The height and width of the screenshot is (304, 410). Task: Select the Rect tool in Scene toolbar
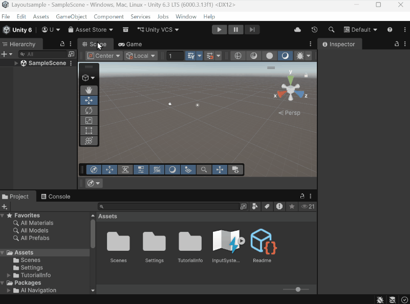pyautogui.click(x=89, y=131)
